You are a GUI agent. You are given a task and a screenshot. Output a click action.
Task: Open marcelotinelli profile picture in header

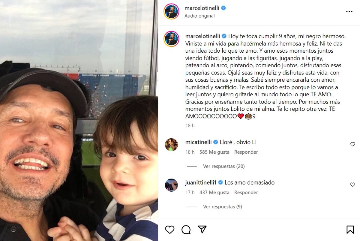pyautogui.click(x=172, y=12)
